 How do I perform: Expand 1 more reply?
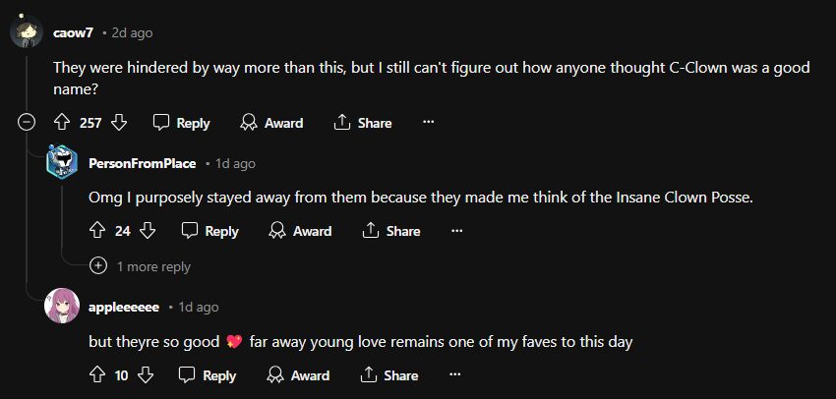tap(142, 266)
